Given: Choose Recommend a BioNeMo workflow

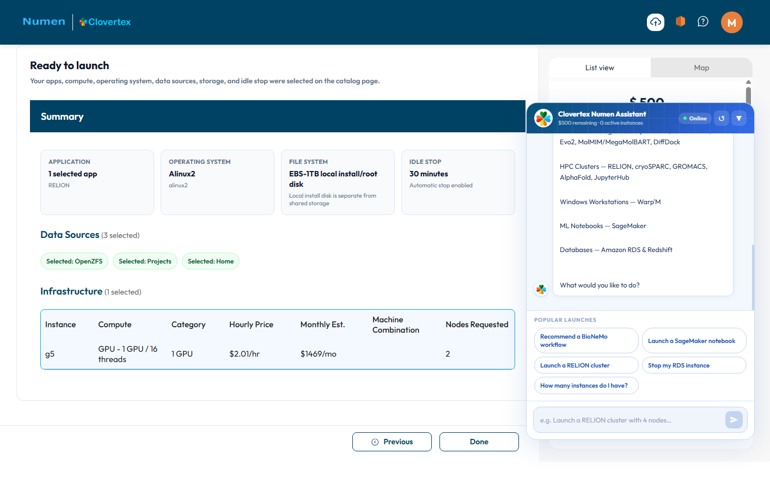Looking at the screenshot, I should pyautogui.click(x=586, y=341).
